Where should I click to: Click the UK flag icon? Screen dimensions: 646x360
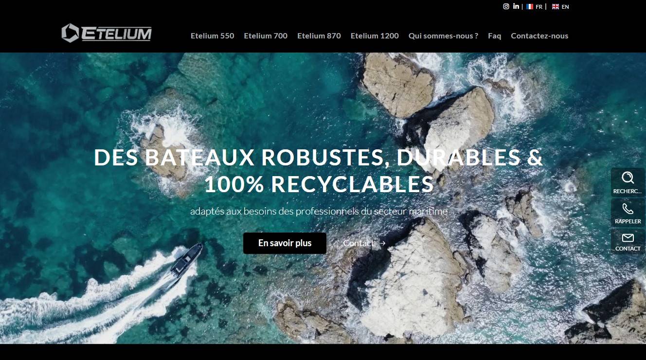click(x=556, y=7)
